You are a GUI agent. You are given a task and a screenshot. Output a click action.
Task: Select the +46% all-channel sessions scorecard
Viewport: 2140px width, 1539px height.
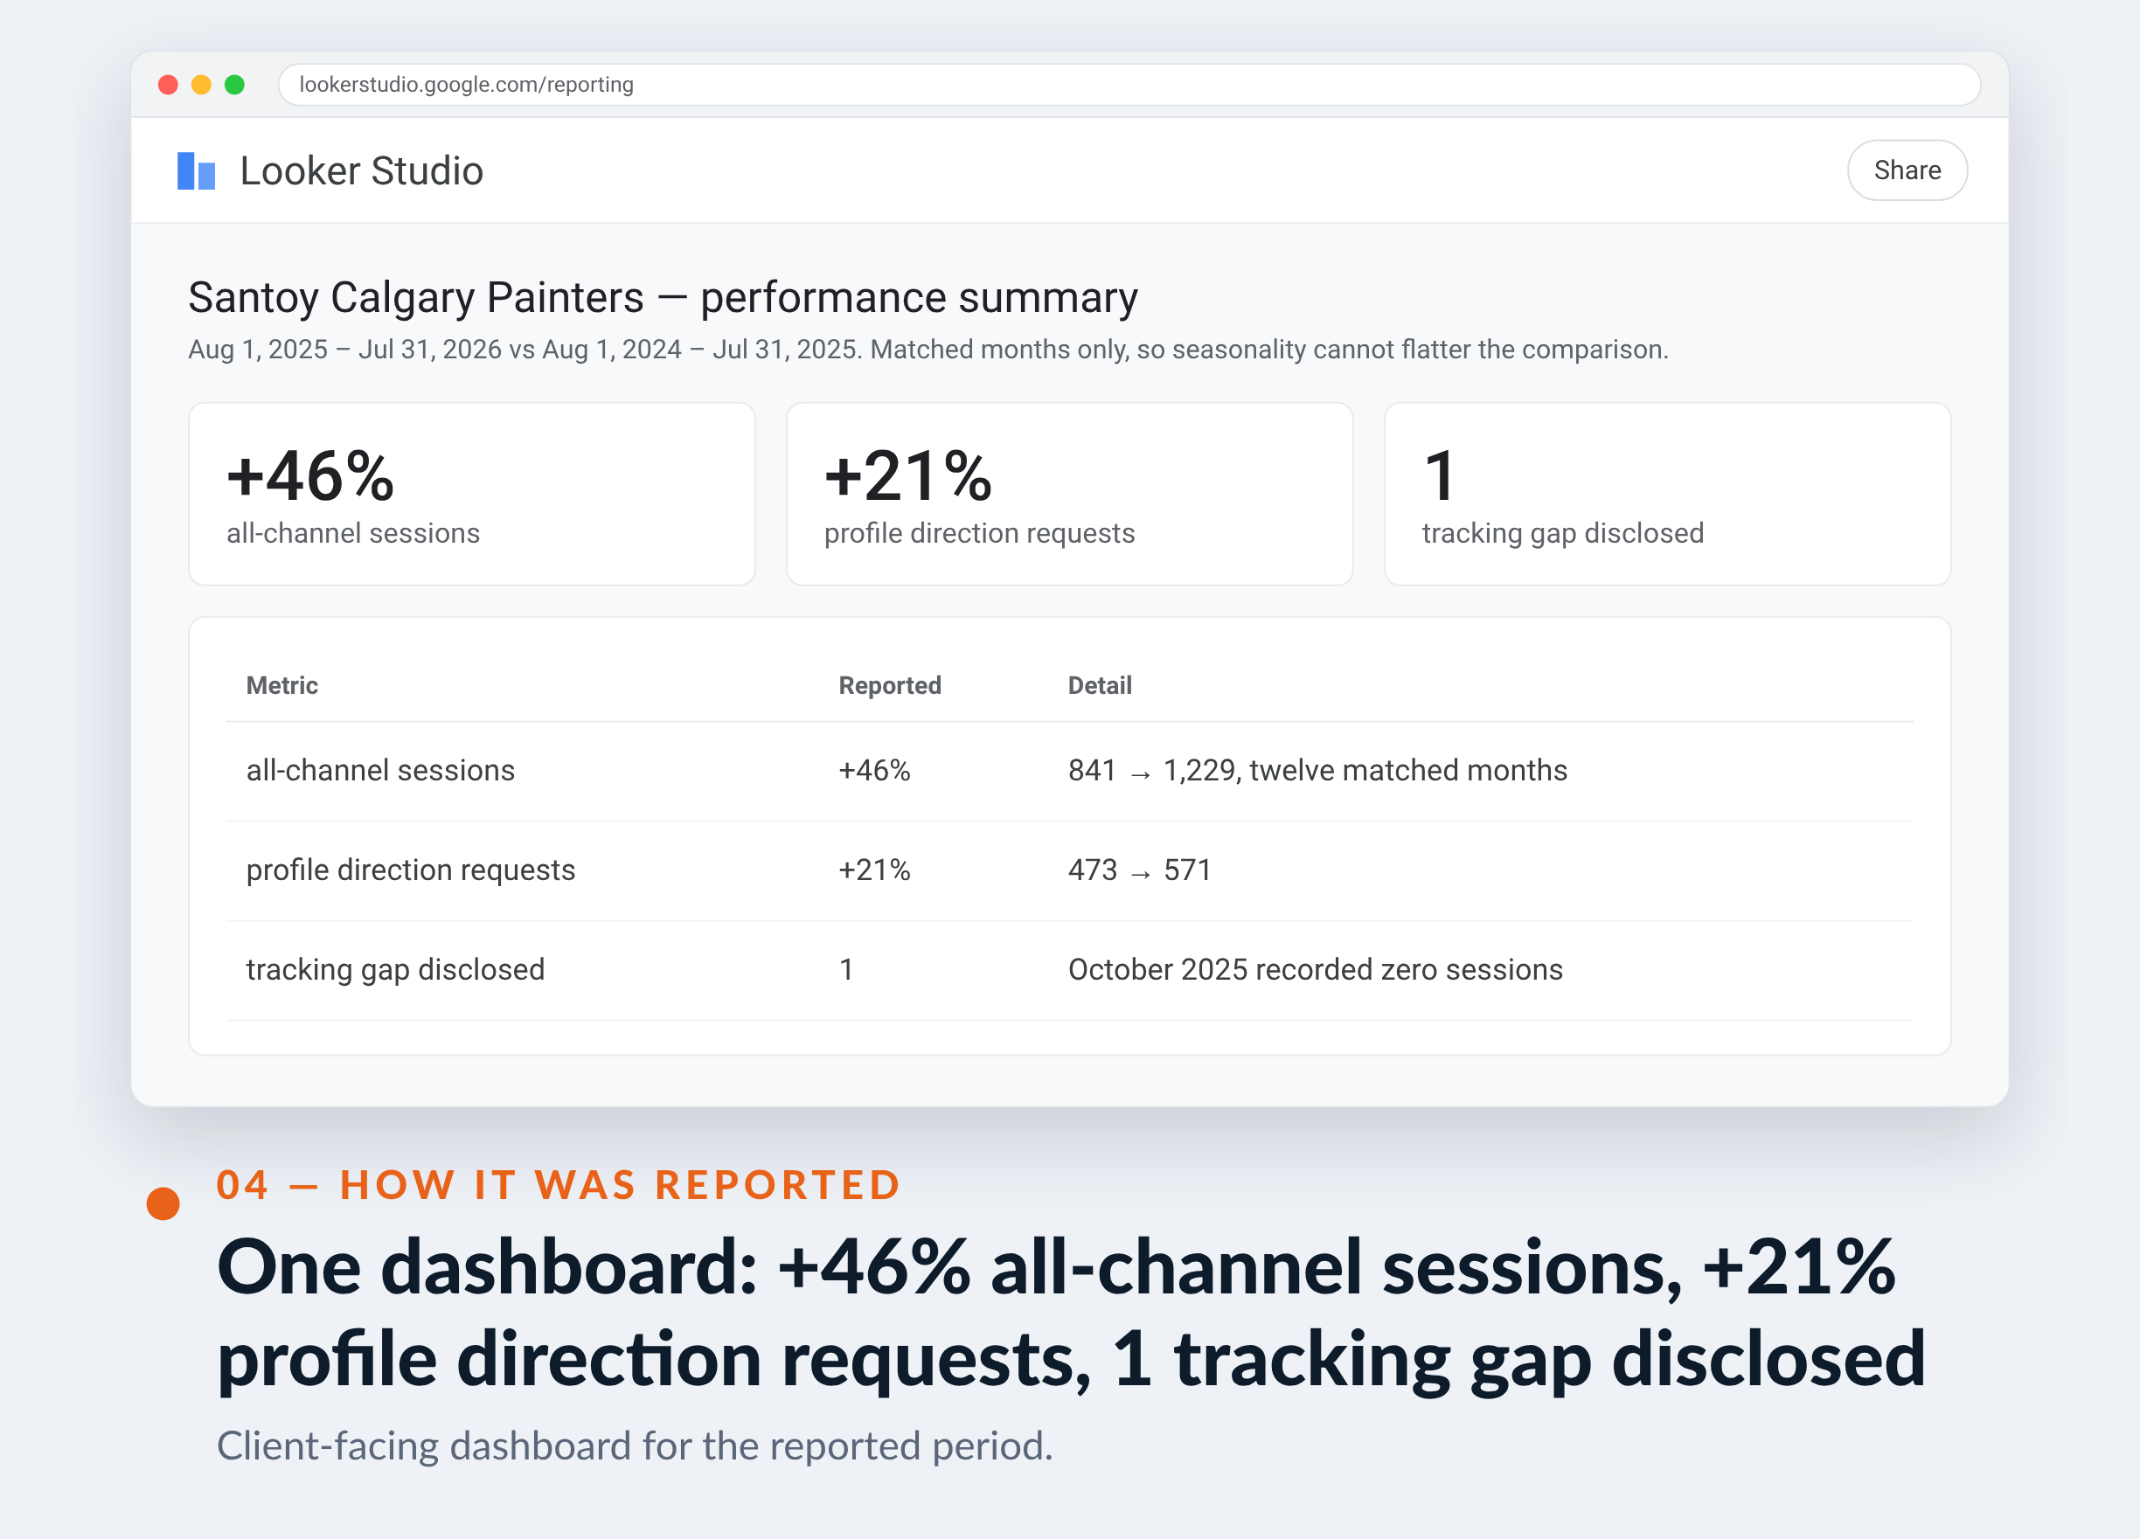pyautogui.click(x=472, y=494)
